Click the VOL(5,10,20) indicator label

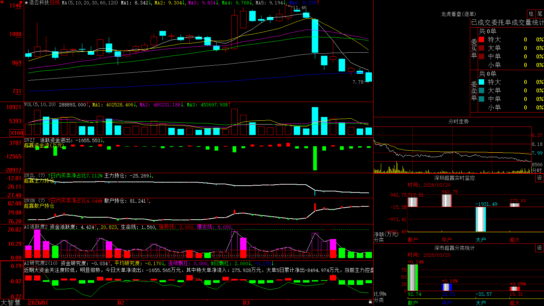tap(40, 105)
